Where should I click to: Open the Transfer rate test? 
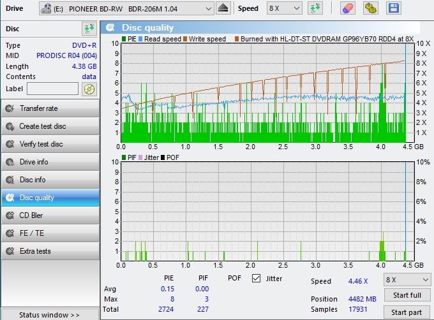(x=50, y=108)
